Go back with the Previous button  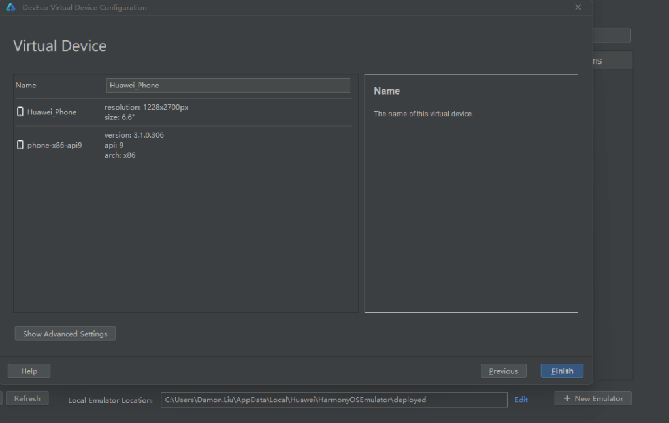(504, 371)
